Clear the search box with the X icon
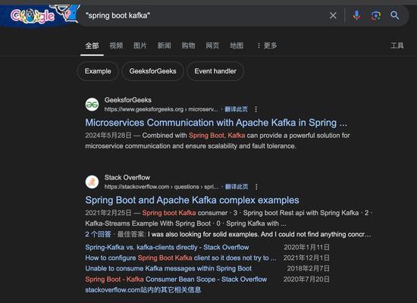417x303 pixels. 333,15
